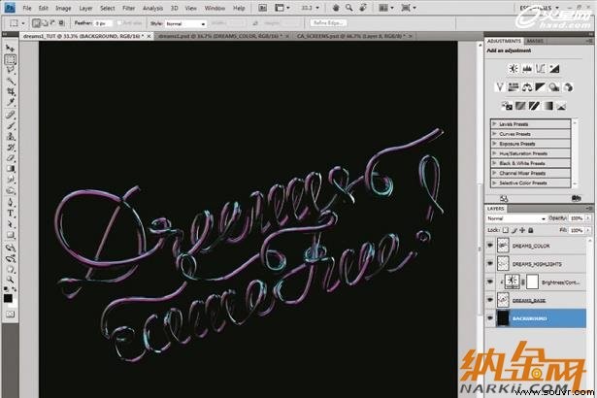Screen dimensions: 597x398
Task: Select the Pen tool
Action: [11, 202]
